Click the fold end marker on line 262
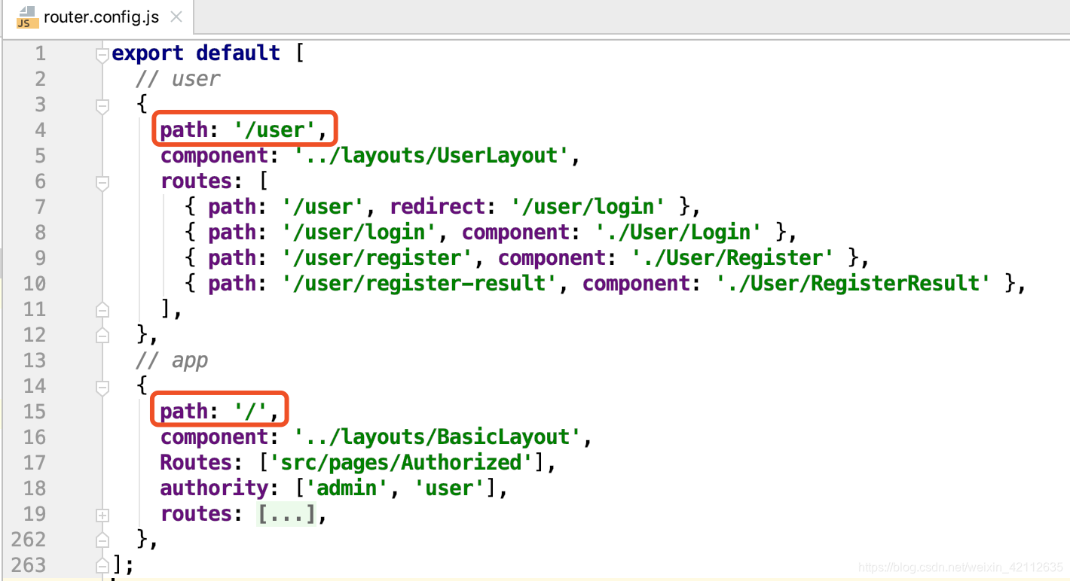Screen dimensions: 1070x581 102,540
